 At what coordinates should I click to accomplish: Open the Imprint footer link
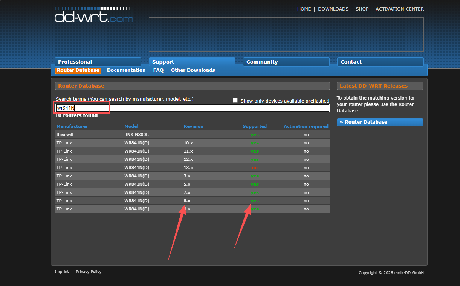(x=62, y=271)
